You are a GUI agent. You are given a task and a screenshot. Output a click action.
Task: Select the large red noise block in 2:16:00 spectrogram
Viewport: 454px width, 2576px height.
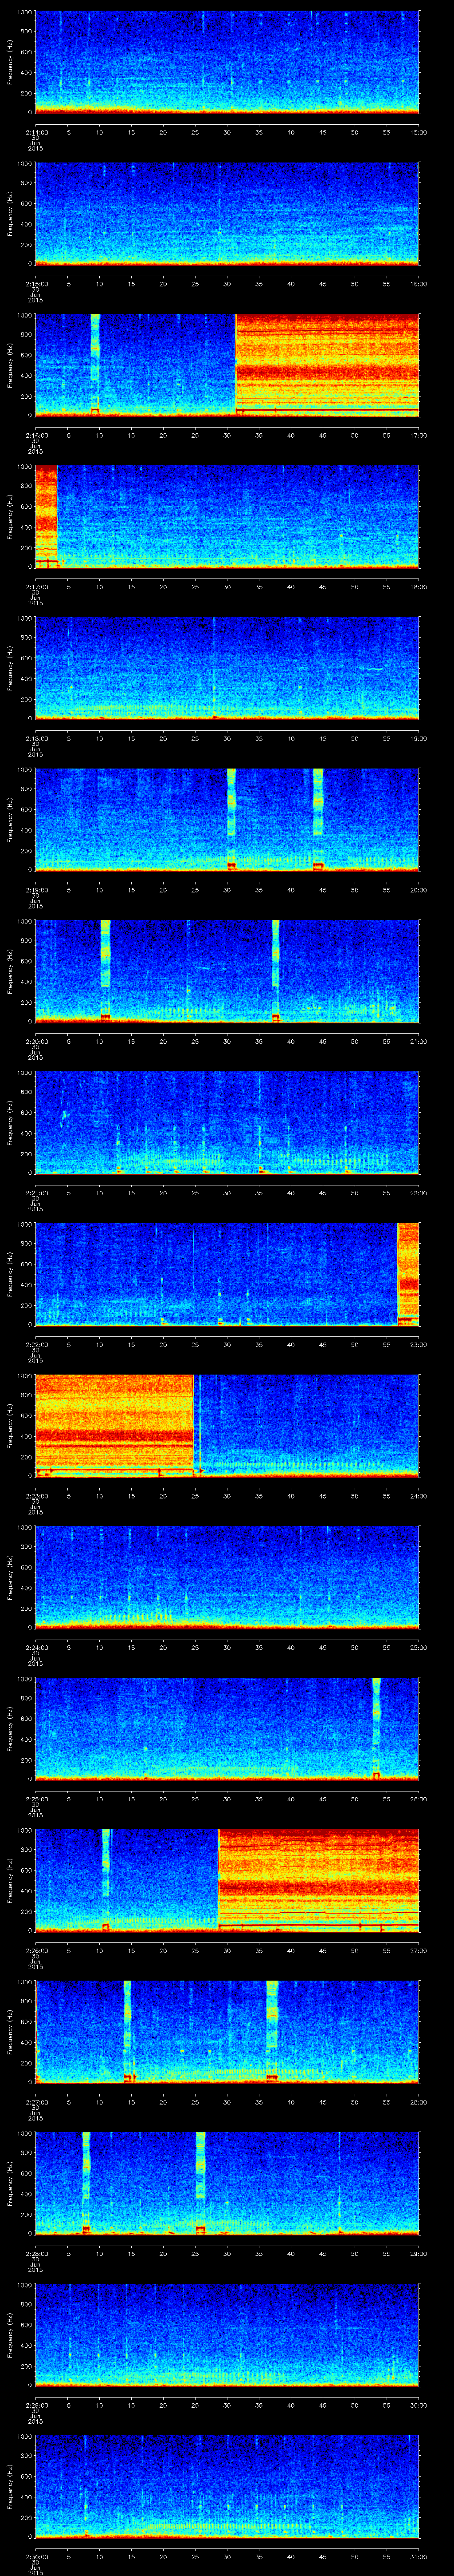pos(326,364)
